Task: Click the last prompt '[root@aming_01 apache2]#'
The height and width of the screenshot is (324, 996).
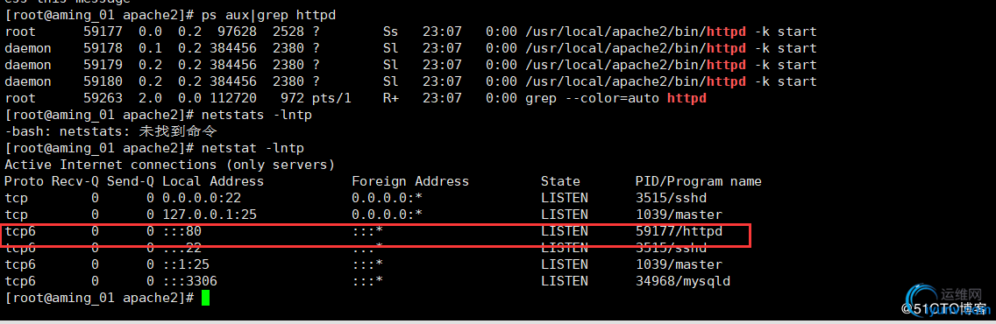Action: [98, 298]
